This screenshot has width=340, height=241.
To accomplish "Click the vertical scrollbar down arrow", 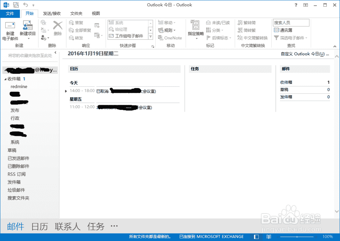I will click(337, 212).
